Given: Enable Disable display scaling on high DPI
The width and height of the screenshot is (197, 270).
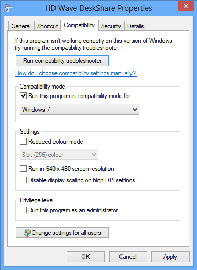Looking at the screenshot, I should (23, 180).
